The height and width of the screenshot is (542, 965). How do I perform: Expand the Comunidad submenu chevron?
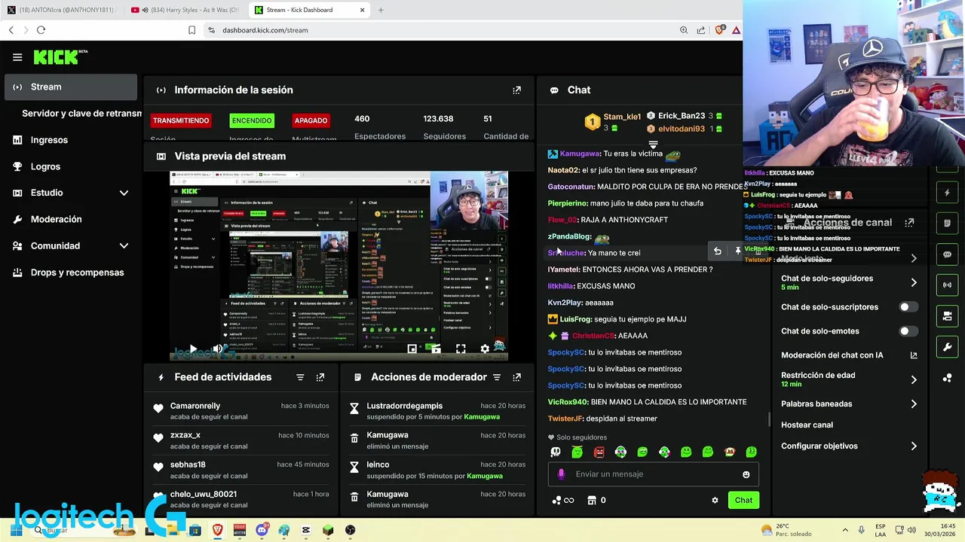(124, 245)
